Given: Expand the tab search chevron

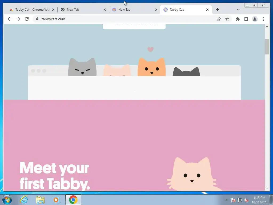Looking at the screenshot, I should point(238,10).
